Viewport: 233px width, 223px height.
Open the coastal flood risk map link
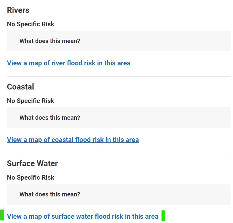click(73, 140)
